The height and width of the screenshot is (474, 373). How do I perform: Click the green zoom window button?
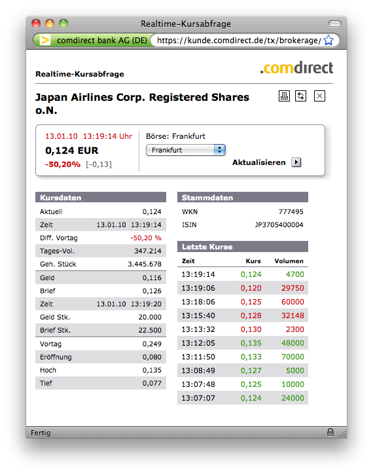coord(63,24)
